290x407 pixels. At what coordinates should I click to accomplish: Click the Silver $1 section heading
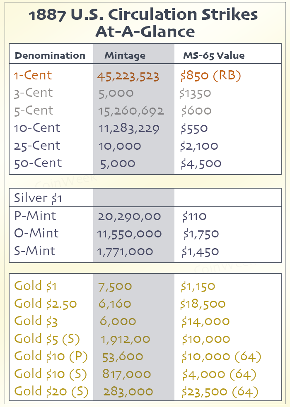click(38, 199)
